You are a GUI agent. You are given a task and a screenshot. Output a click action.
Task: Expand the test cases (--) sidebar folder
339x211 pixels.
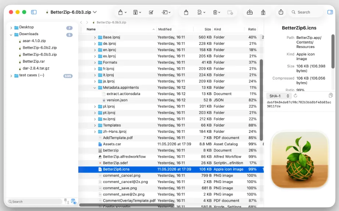point(11,76)
